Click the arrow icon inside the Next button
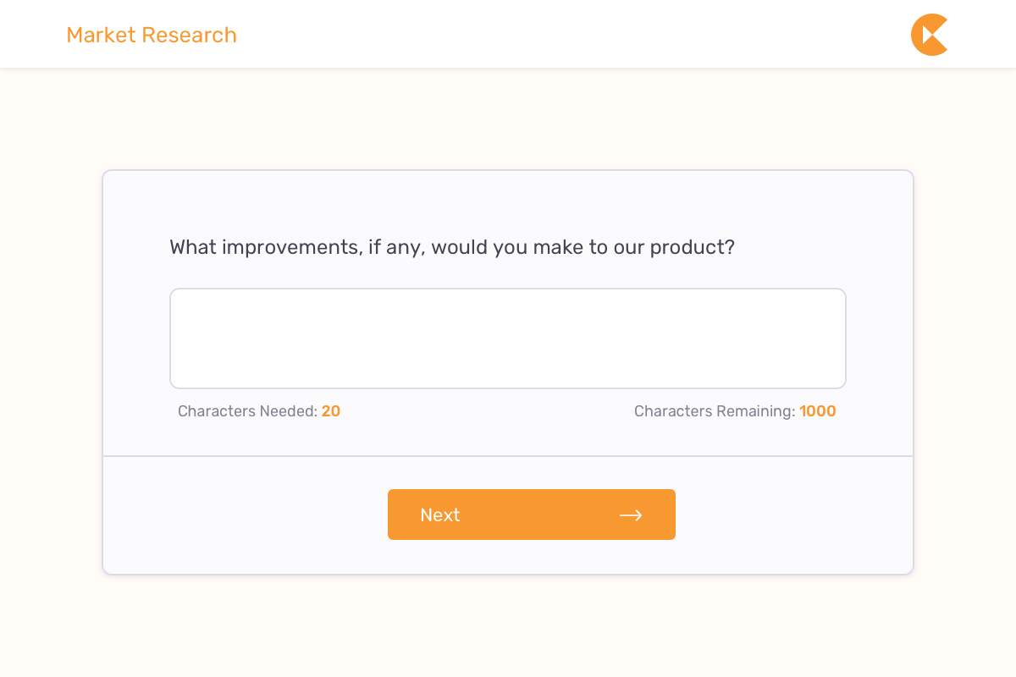Viewport: 1016px width, 677px height. (x=632, y=515)
